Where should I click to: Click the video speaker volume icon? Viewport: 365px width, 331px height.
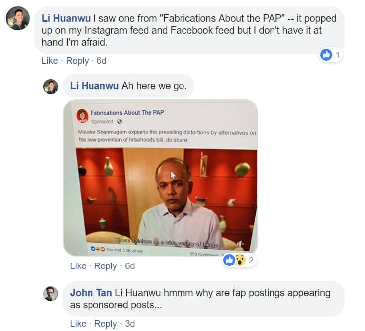pos(240,244)
